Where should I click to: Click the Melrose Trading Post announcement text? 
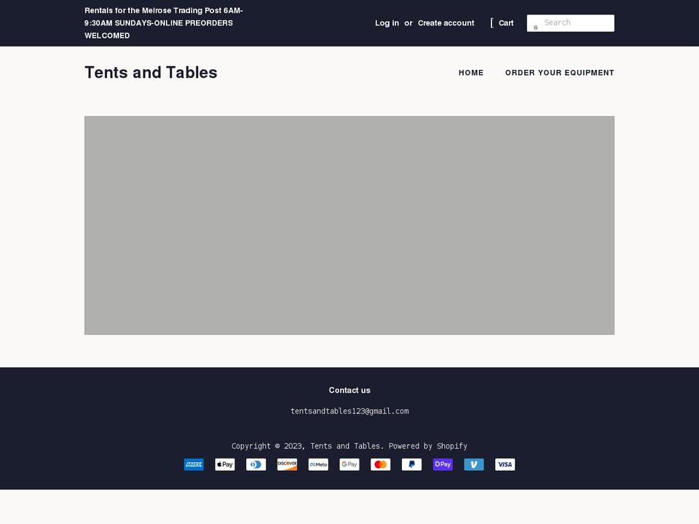pos(164,23)
